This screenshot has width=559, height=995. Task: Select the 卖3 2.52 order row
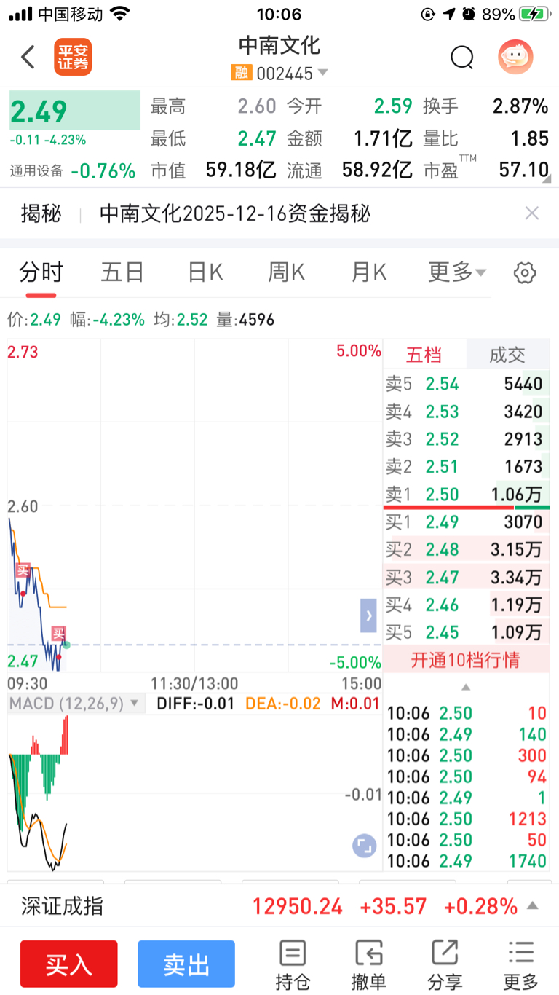tap(467, 439)
